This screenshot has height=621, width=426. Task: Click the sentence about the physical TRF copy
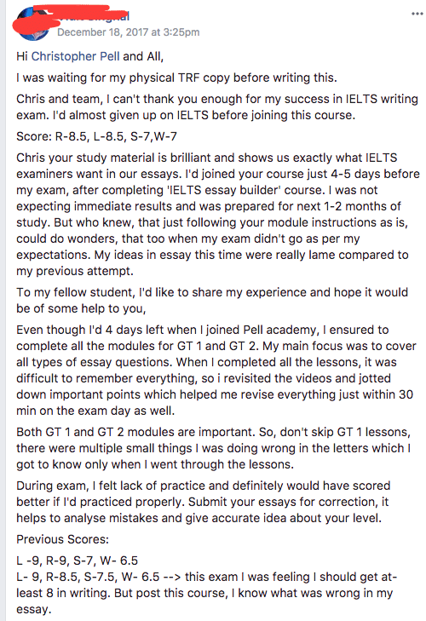(176, 78)
